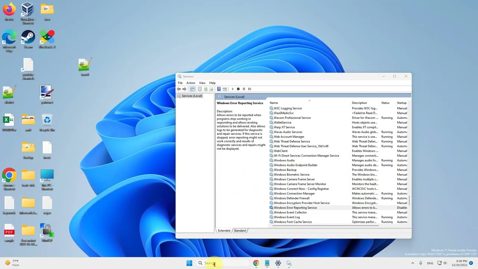478x269 pixels.
Task: Sort by the Startup column header
Action: pyautogui.click(x=402, y=103)
